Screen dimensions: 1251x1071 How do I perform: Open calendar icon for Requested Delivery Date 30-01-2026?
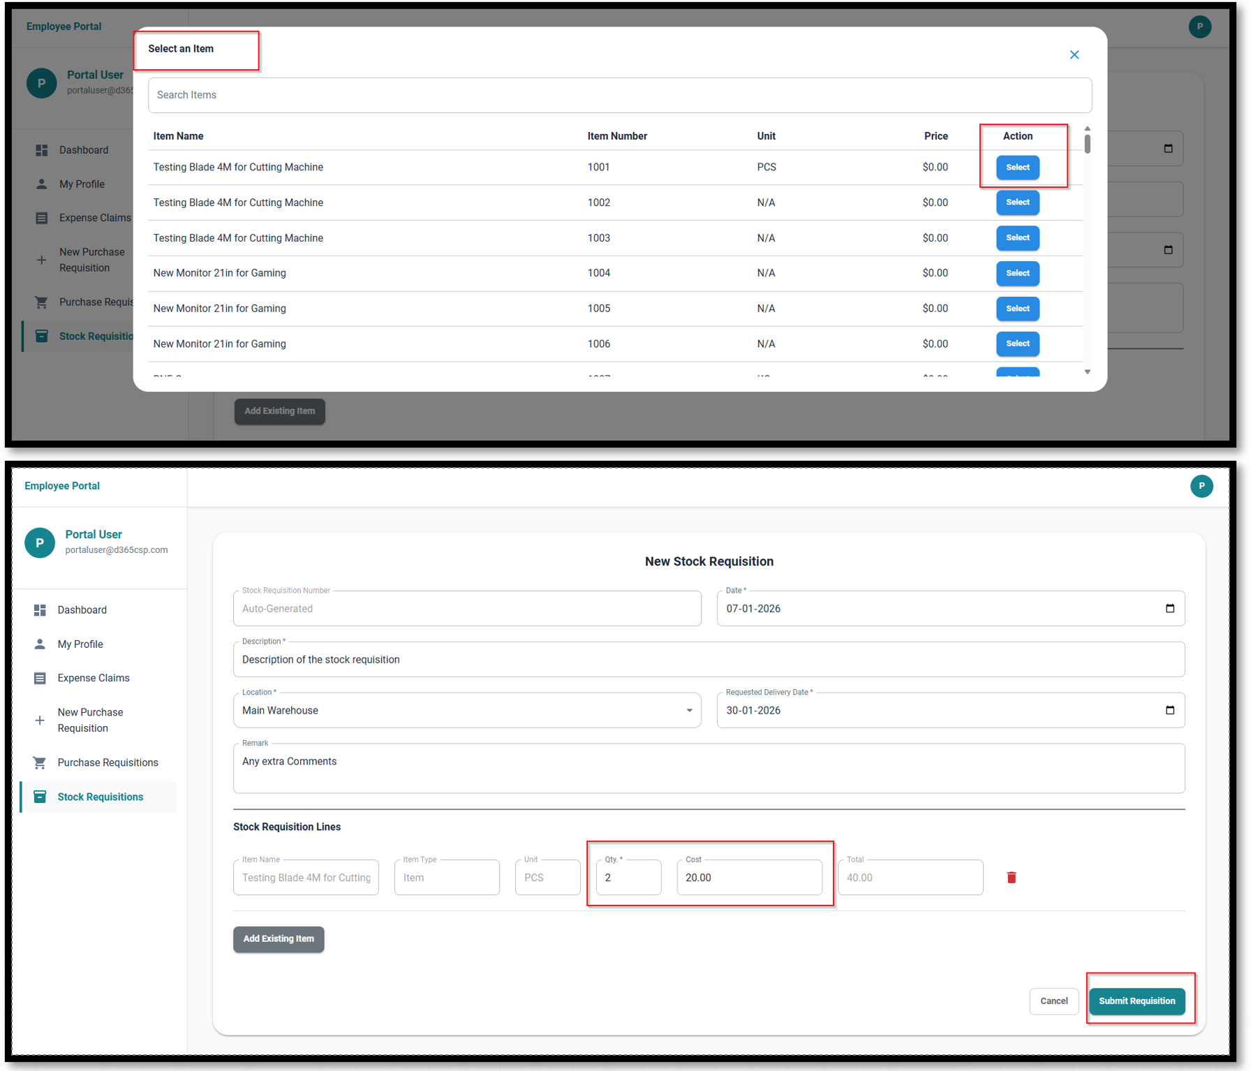[x=1169, y=710]
